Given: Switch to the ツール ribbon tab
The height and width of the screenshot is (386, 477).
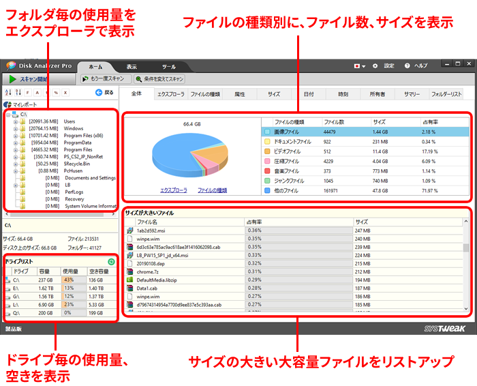Looking at the screenshot, I should point(168,67).
